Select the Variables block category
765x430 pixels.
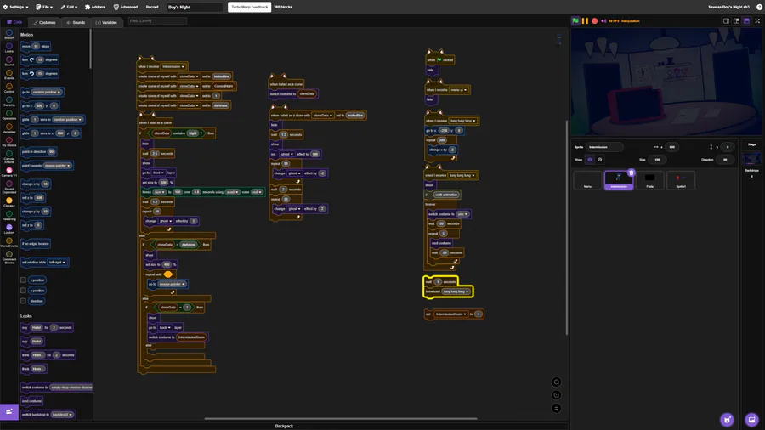tap(8, 128)
